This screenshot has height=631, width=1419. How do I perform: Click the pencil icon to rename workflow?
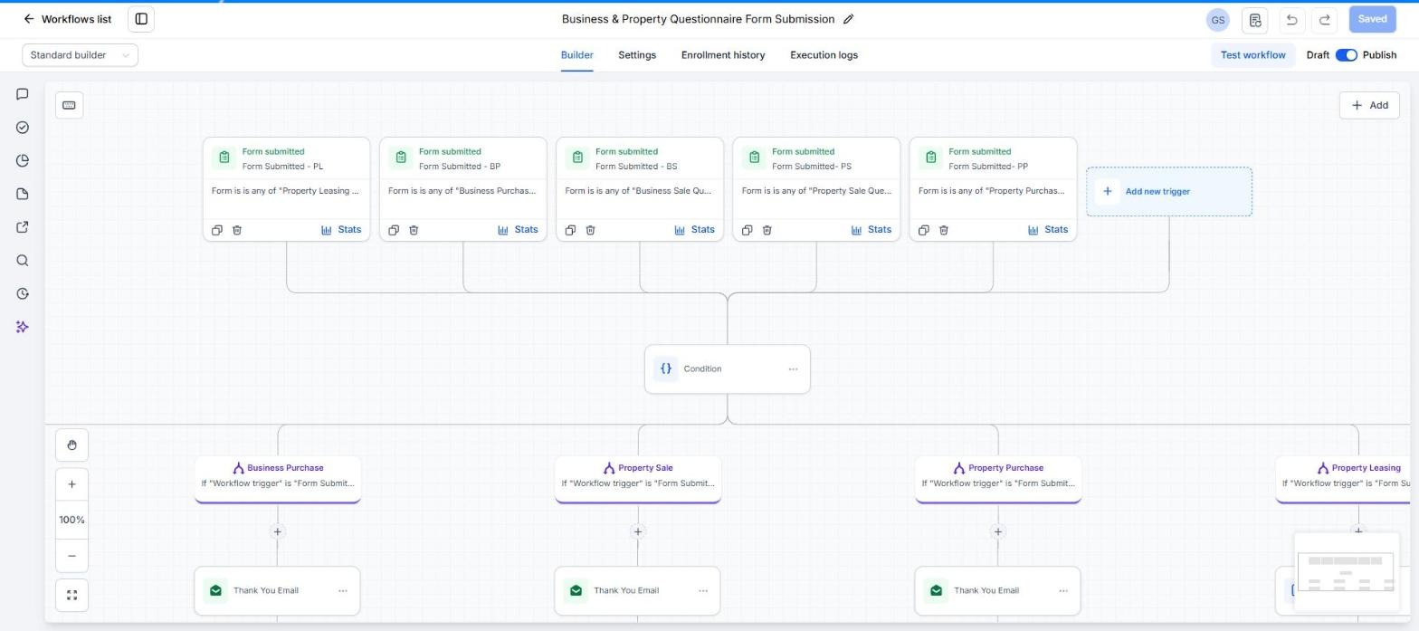[848, 19]
